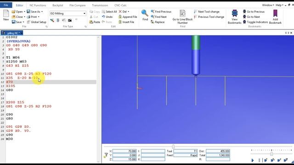Select code line 'S1250 M03'
The height and width of the screenshot is (165, 294).
click(x=17, y=61)
